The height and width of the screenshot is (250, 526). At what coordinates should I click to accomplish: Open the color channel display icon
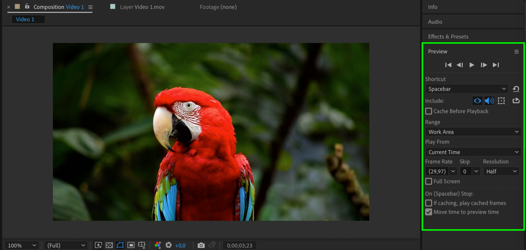click(x=158, y=245)
